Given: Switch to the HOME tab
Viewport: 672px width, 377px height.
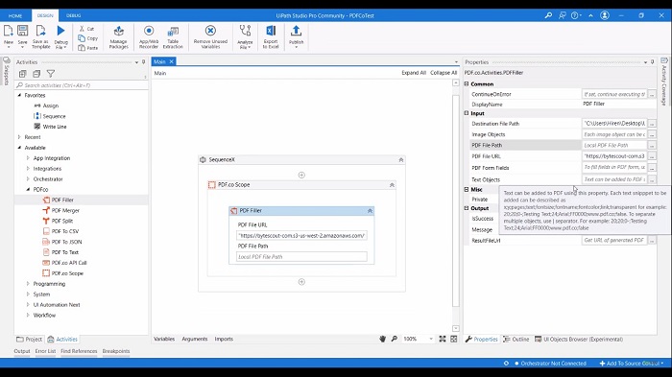Looking at the screenshot, I should (15, 16).
